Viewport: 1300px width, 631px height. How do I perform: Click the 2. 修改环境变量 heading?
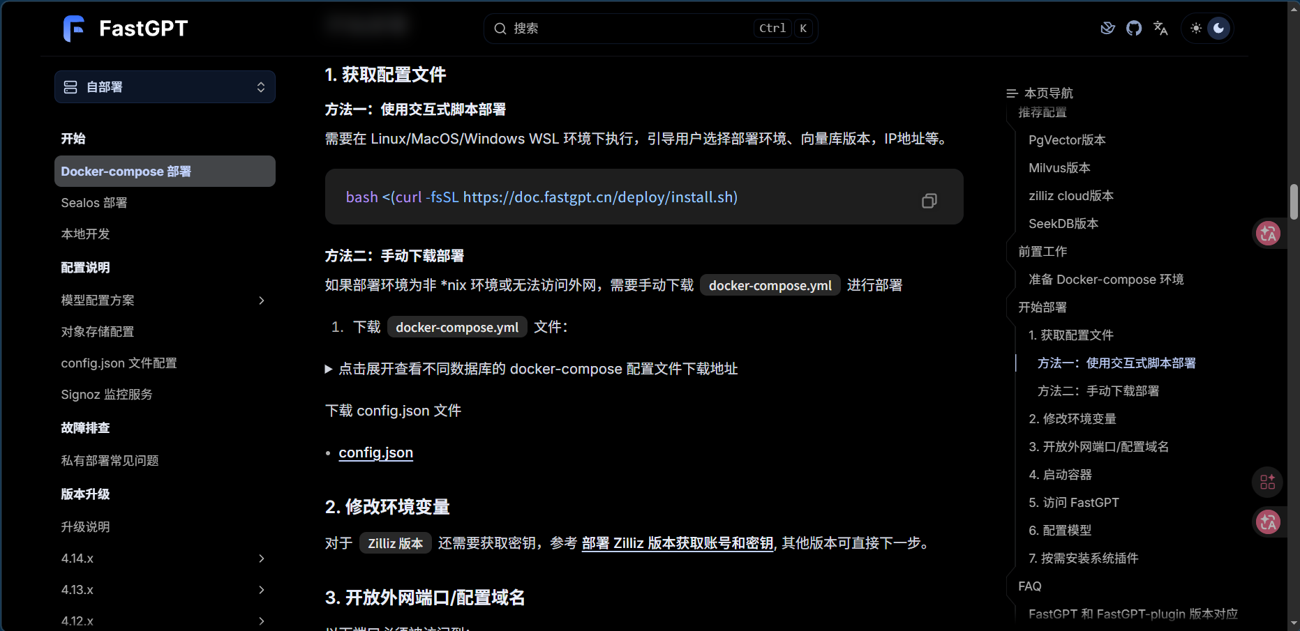[387, 507]
